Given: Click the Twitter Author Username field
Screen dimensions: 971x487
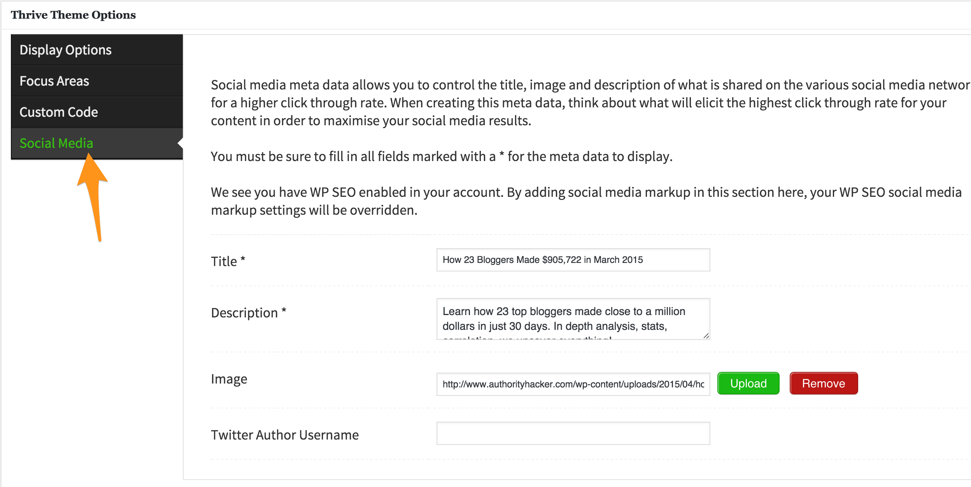Looking at the screenshot, I should pos(573,433).
